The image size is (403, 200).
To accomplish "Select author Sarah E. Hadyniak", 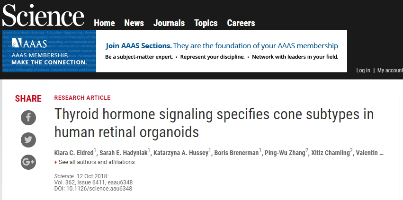I will (x=124, y=153).
